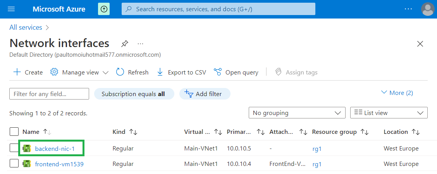Viewport: 437px width, 174px height.
Task: Click IP address 10.0.10.5
Action: [239, 149]
